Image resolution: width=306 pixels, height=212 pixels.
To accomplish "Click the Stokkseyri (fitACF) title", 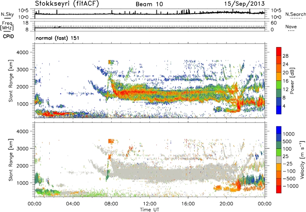I will pyautogui.click(x=67, y=3).
